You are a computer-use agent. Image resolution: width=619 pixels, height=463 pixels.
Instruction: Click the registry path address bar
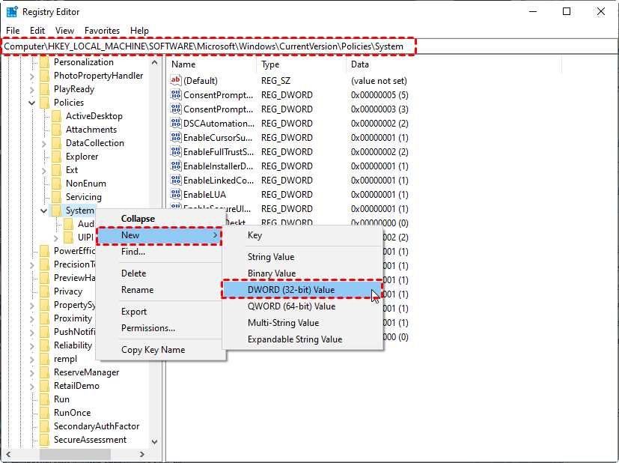(x=310, y=46)
